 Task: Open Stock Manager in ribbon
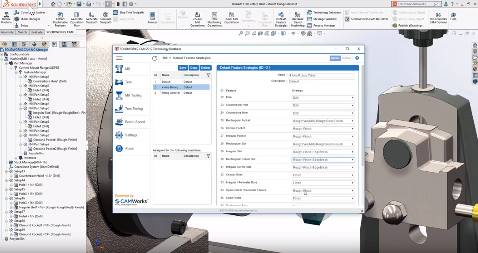pos(27,19)
